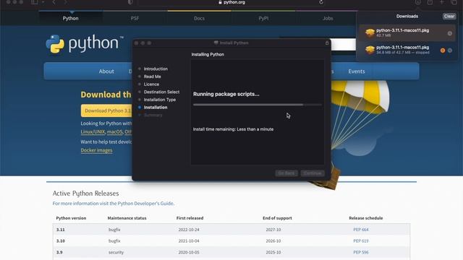Screen dimensions: 463x260
Task: Click the Release schedule column header
Action: click(366, 218)
